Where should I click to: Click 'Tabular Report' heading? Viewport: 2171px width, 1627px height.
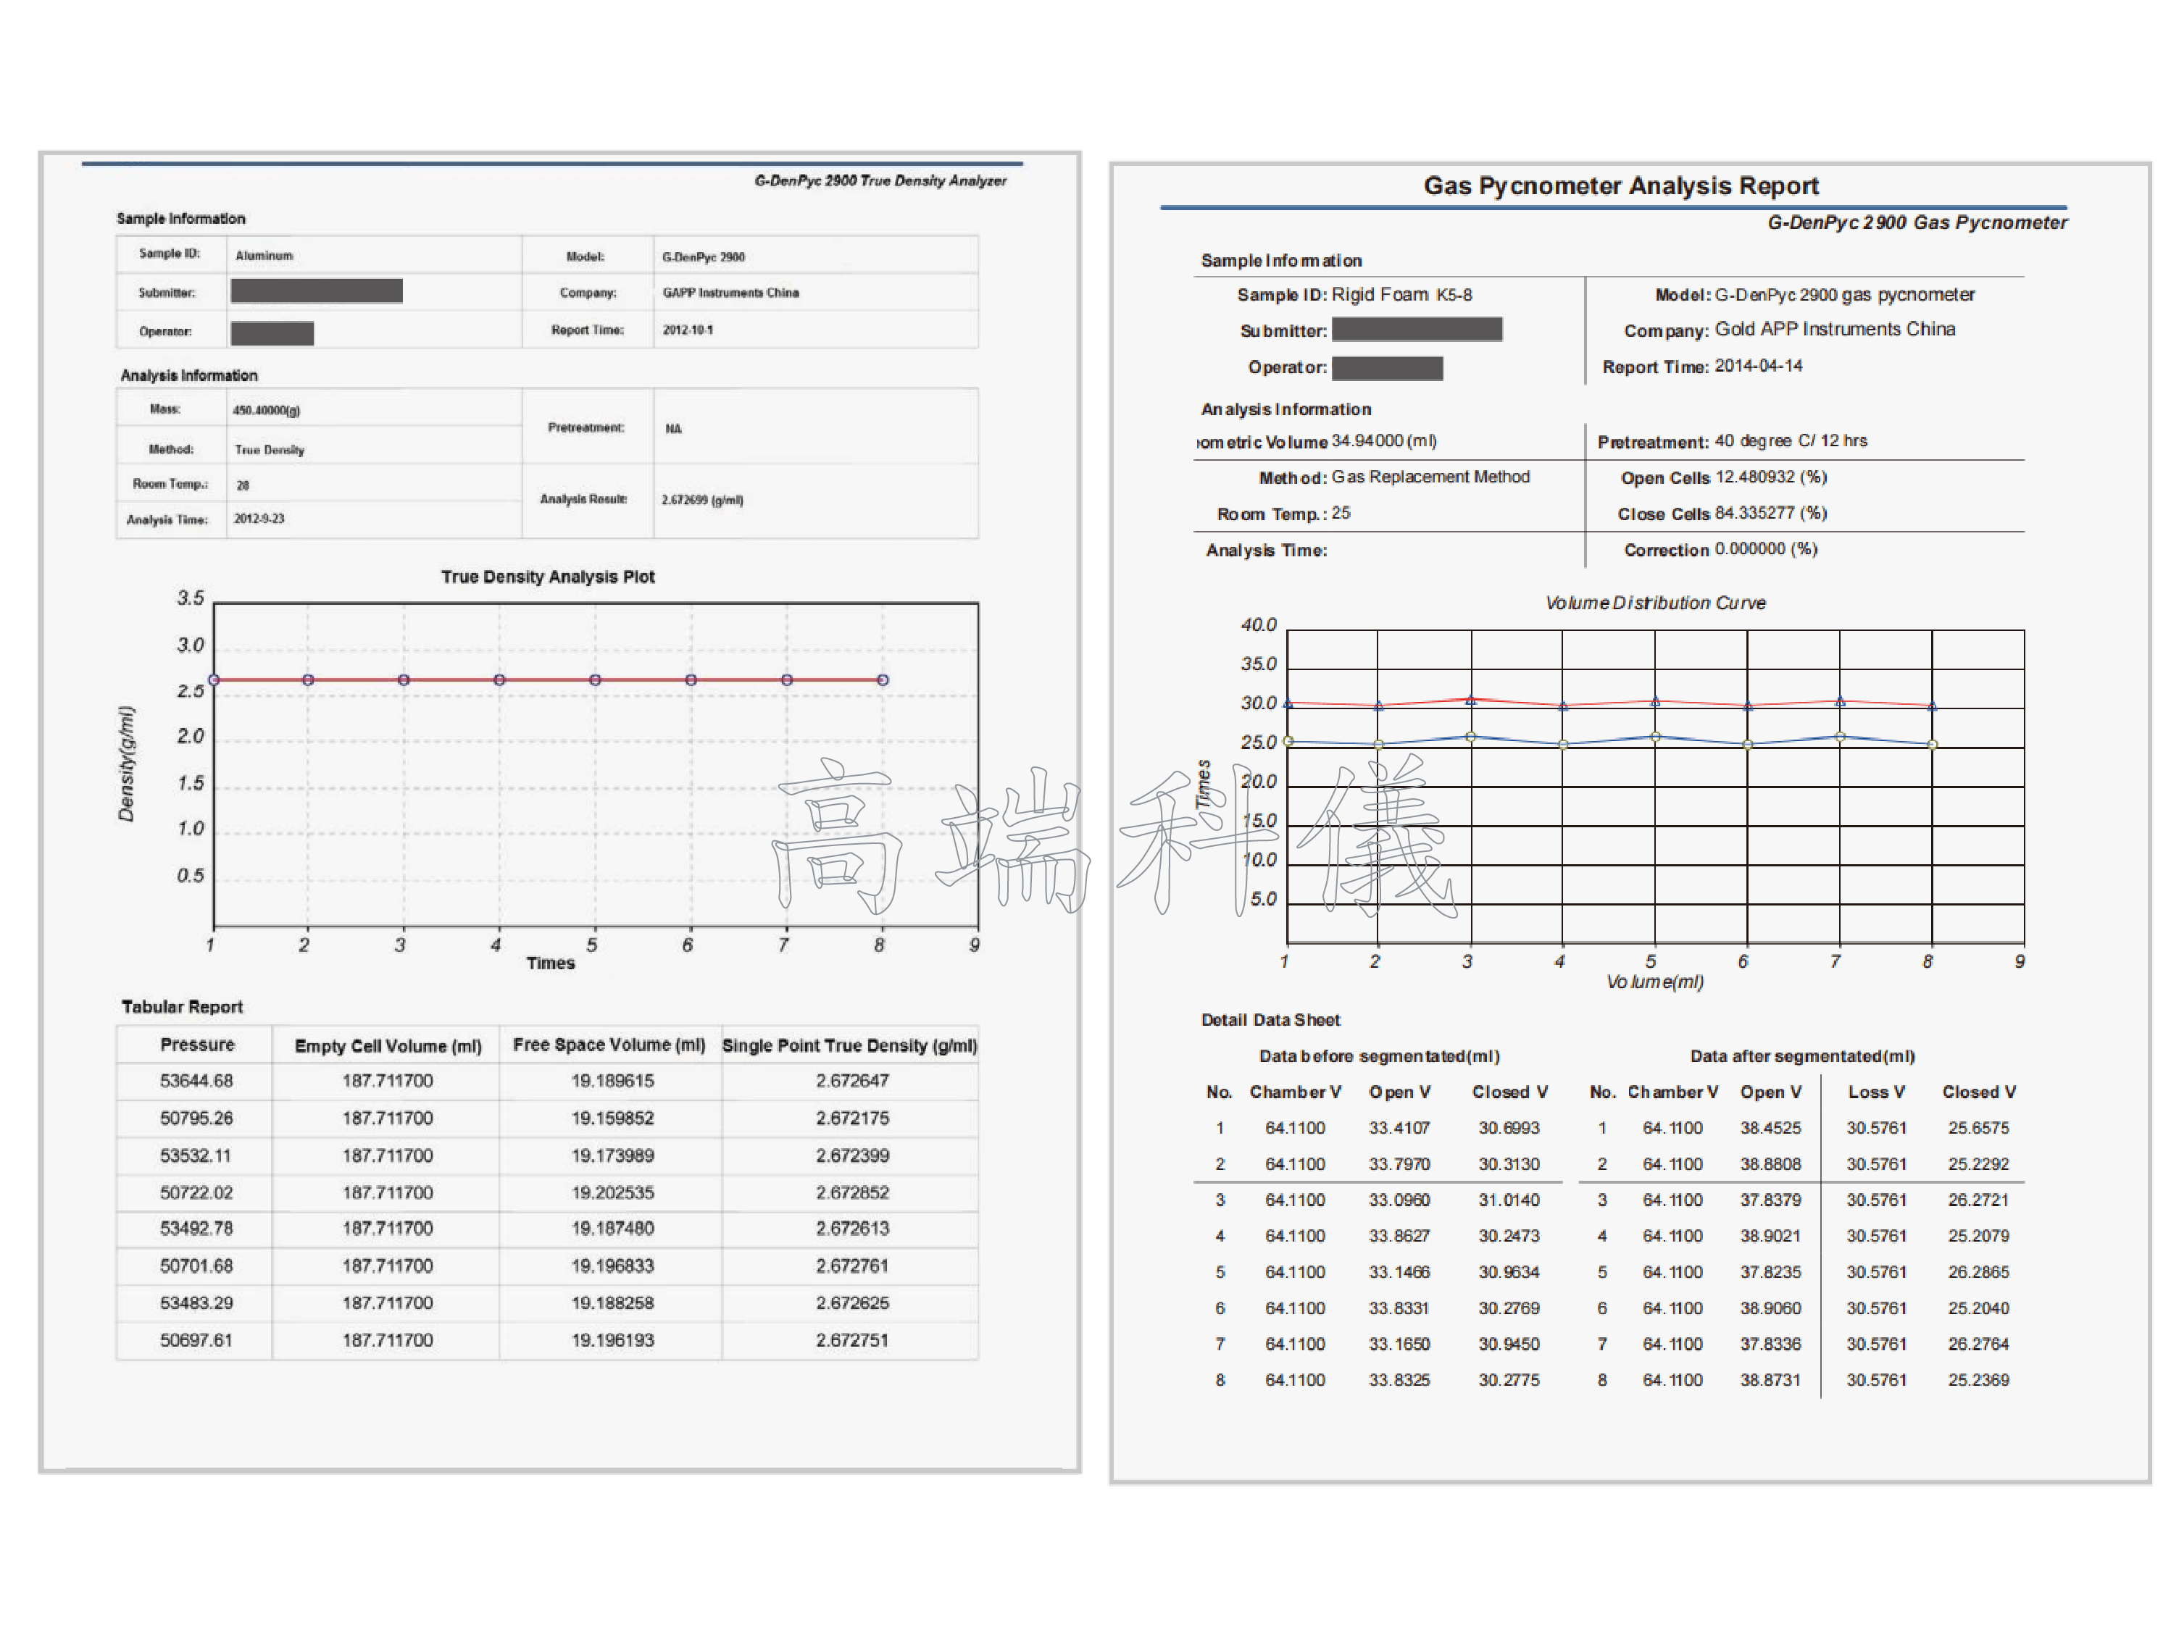pyautogui.click(x=182, y=1007)
